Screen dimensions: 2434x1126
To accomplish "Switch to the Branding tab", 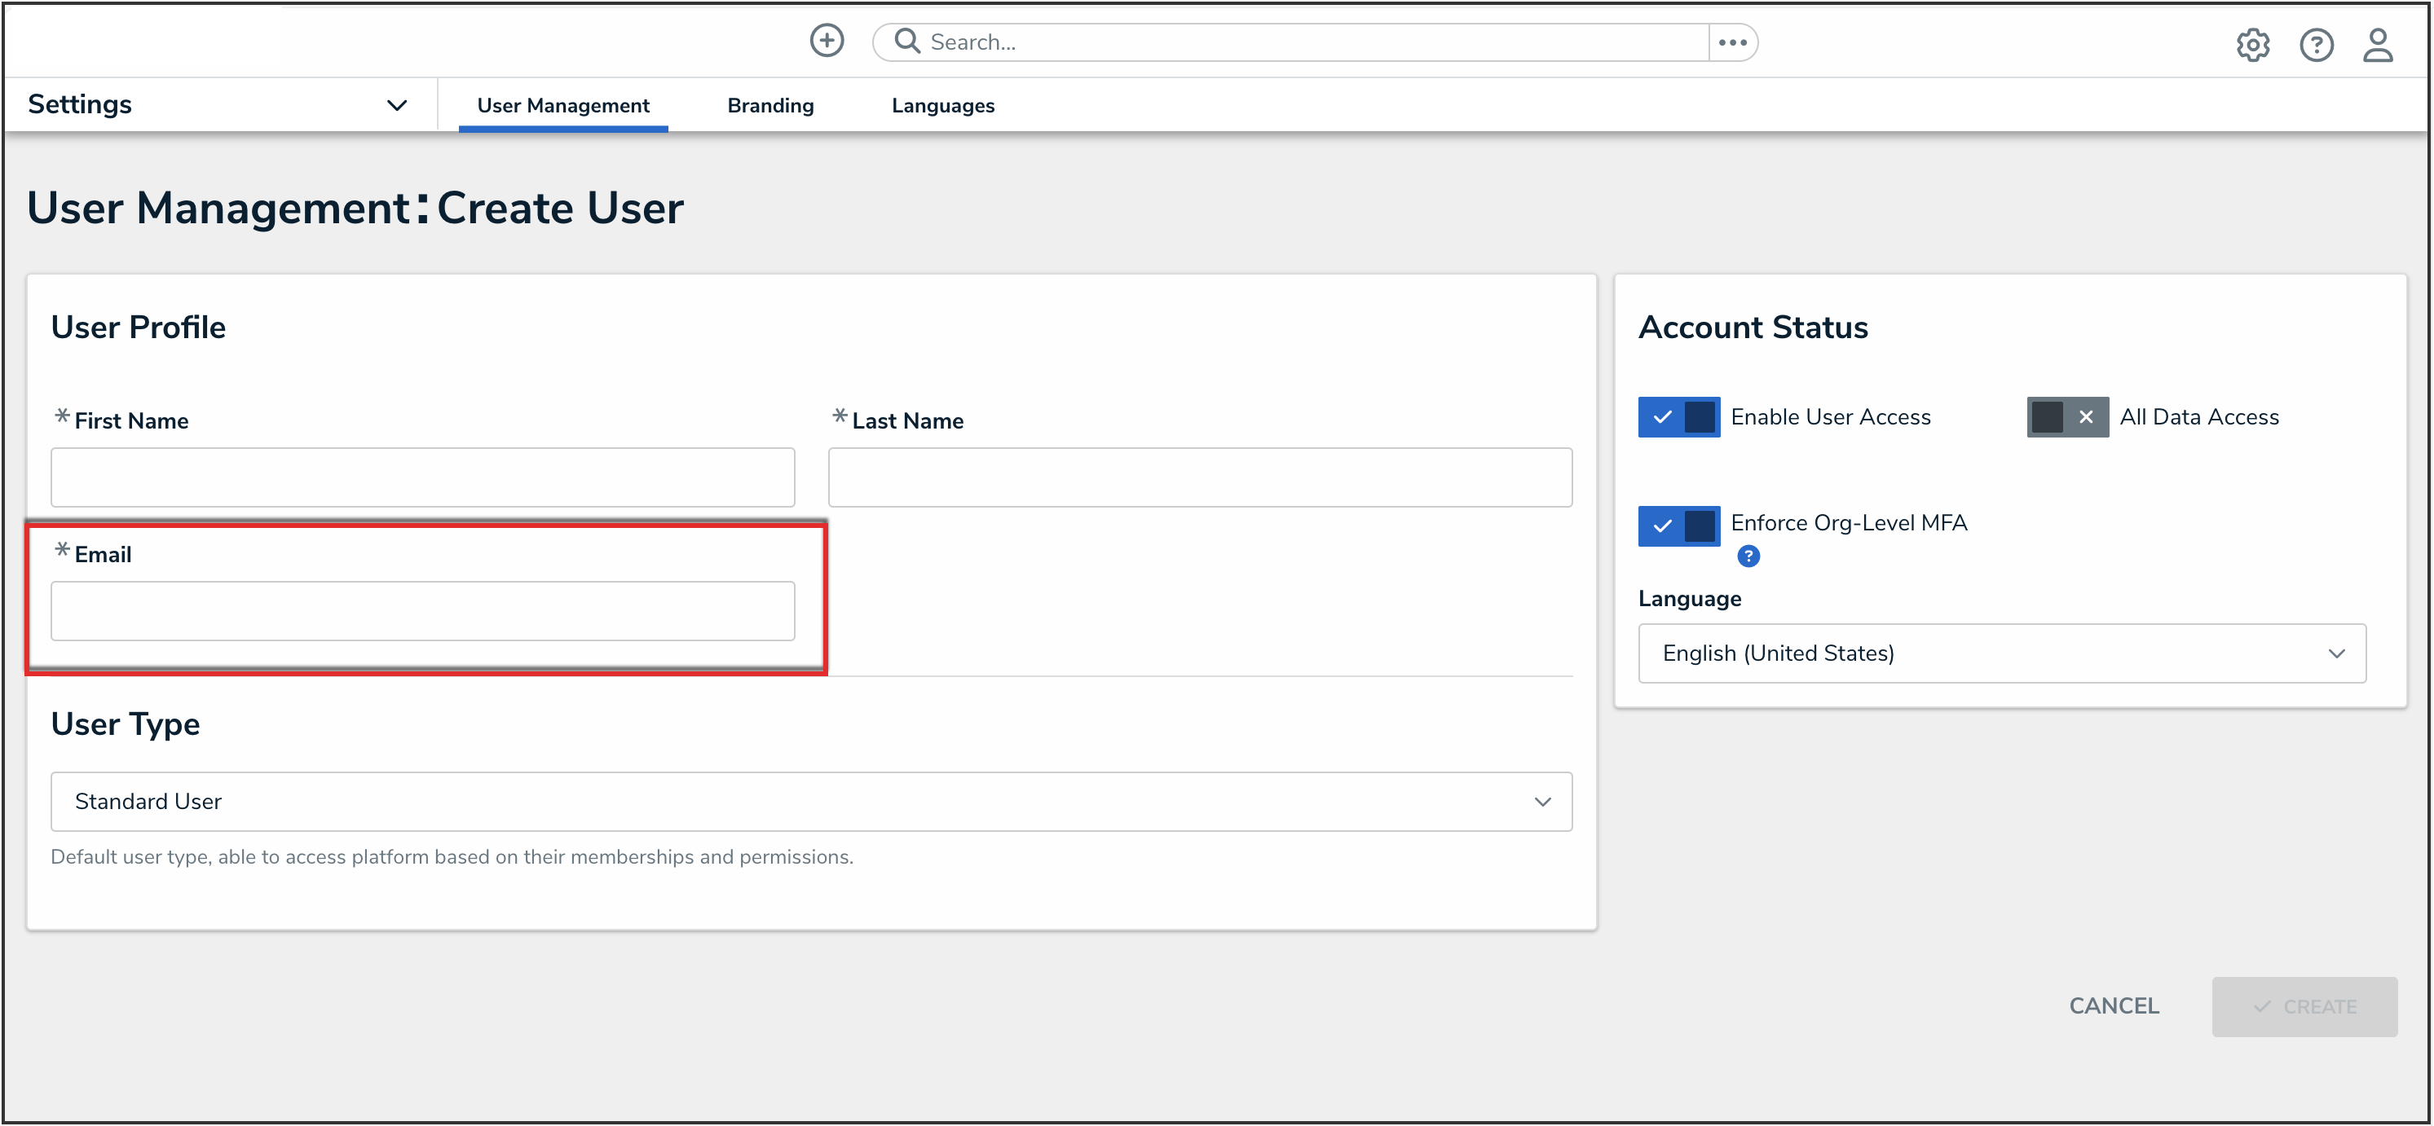I will point(770,106).
